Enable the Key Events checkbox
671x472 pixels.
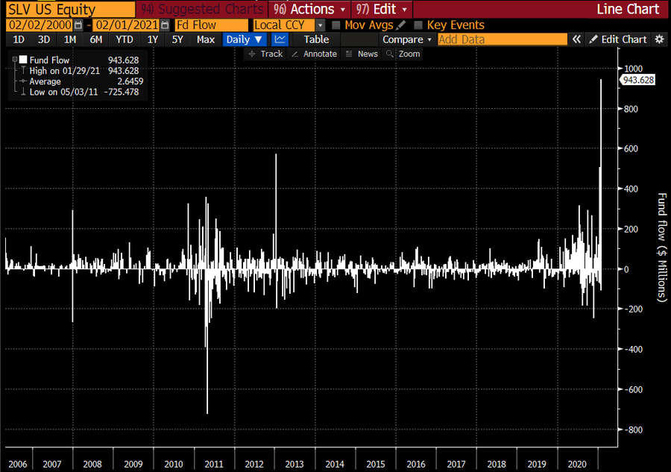[x=418, y=25]
